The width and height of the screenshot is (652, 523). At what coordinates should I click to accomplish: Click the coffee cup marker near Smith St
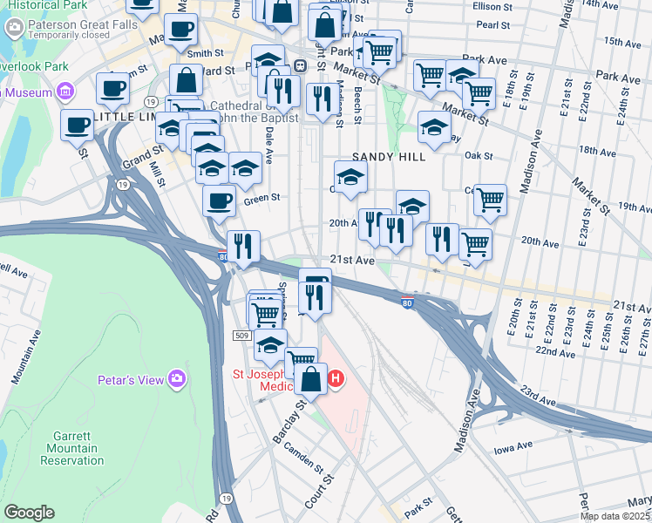click(x=181, y=31)
